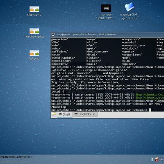Image resolution: width=164 pixels, height=164 pixels.
Task: Click the '/Desktop' line in terminal
Action: coord(59,107)
